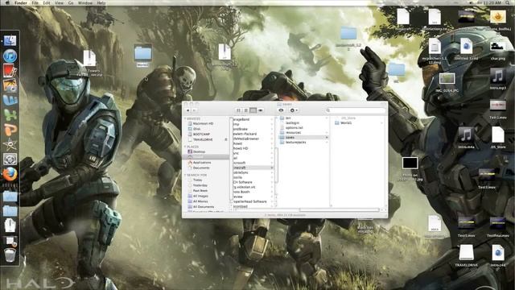Go back in the Finder window
The height and width of the screenshot is (290, 515).
187,110
